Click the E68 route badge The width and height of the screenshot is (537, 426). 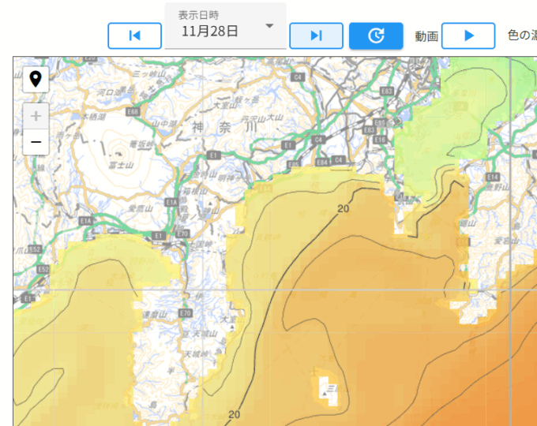[x=133, y=112]
